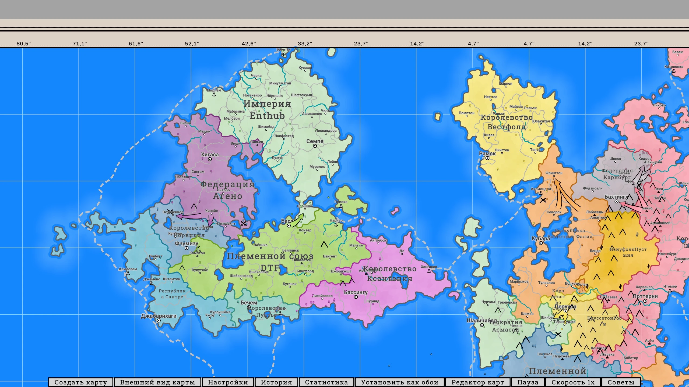Viewport: 689px width, 387px height.
Task: Change simulation speed via Скорость 1x
Action: coord(573,382)
